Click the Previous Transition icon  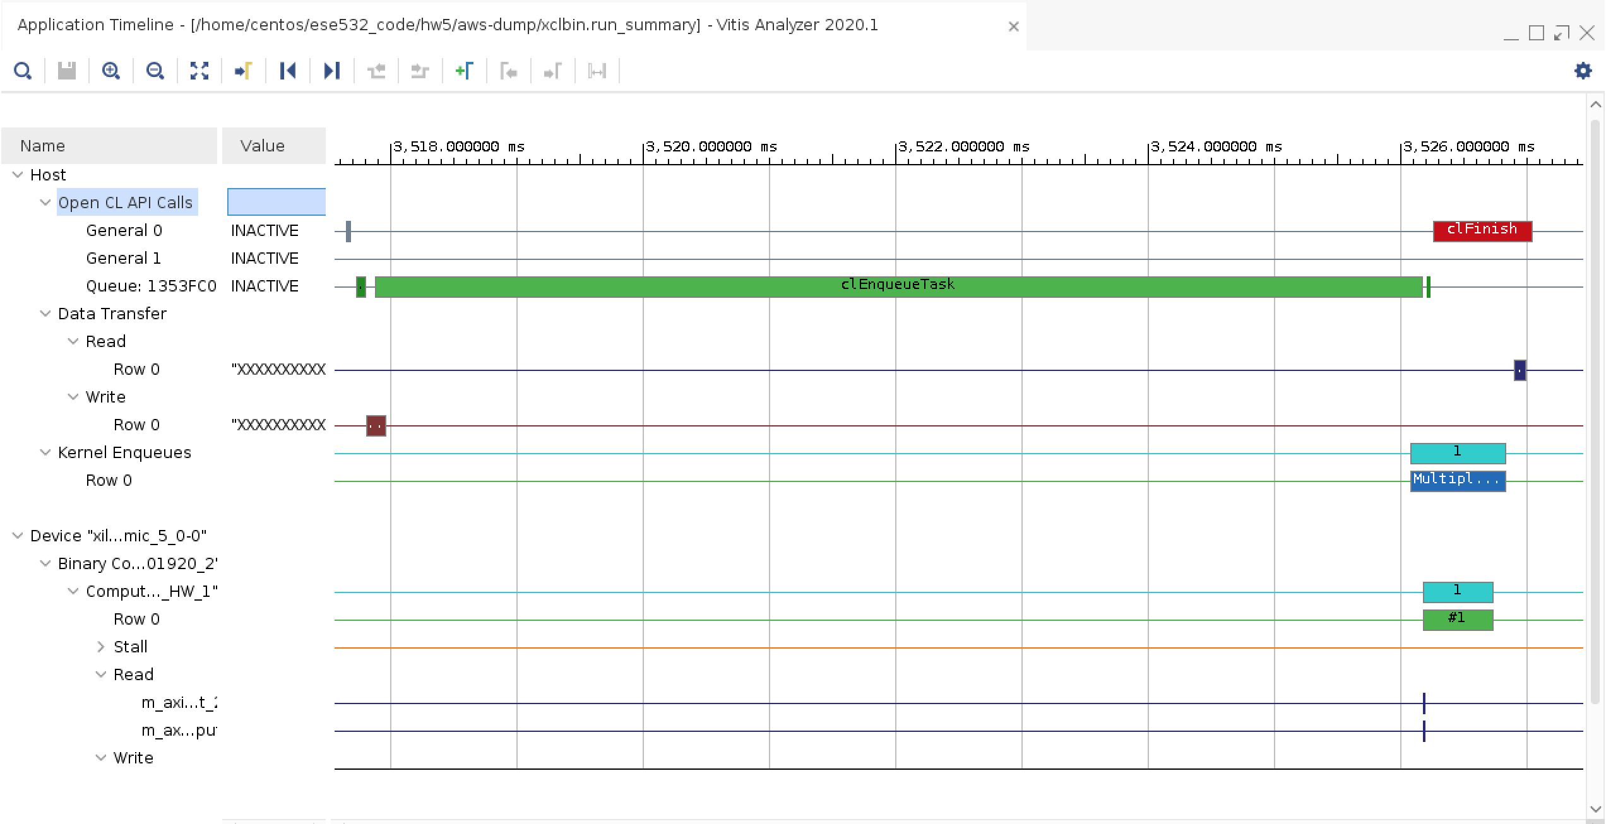pos(376,71)
